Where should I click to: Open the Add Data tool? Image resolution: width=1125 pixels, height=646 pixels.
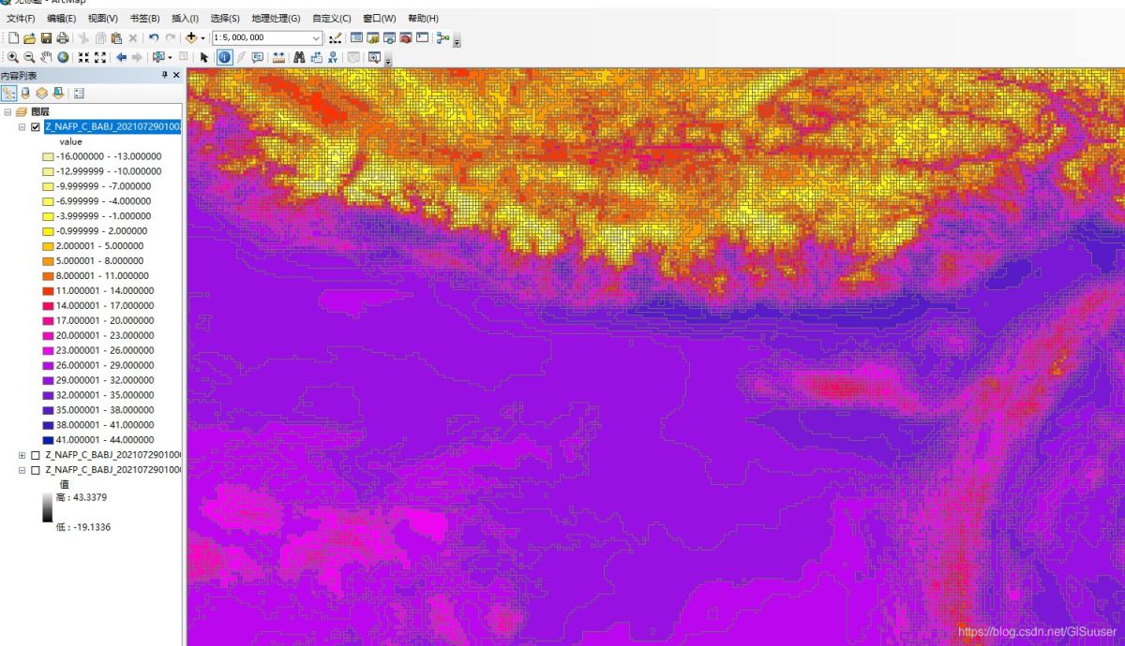(x=192, y=38)
